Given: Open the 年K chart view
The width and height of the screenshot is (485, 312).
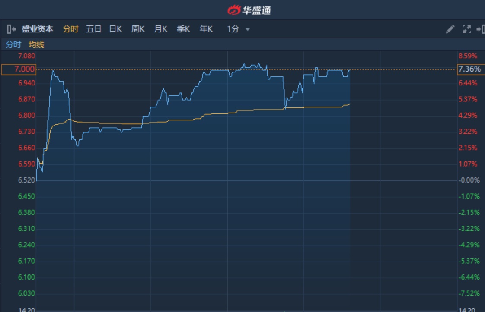Looking at the screenshot, I should click(x=206, y=29).
